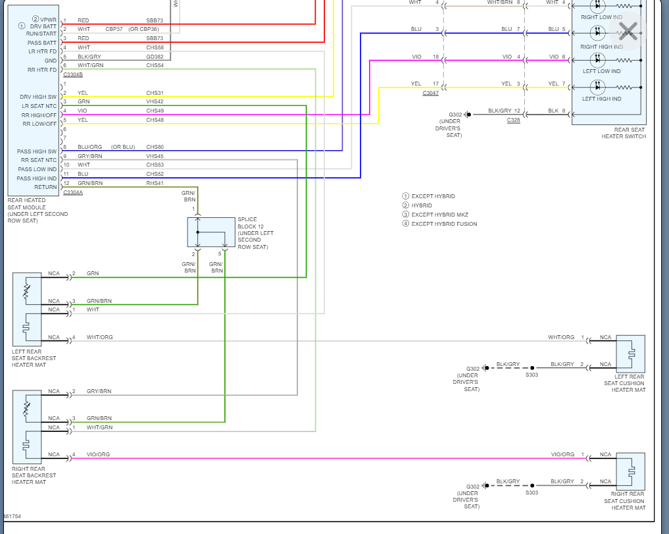Click the Splice Block 12 box
Screen dimensions: 669x534
point(211,232)
